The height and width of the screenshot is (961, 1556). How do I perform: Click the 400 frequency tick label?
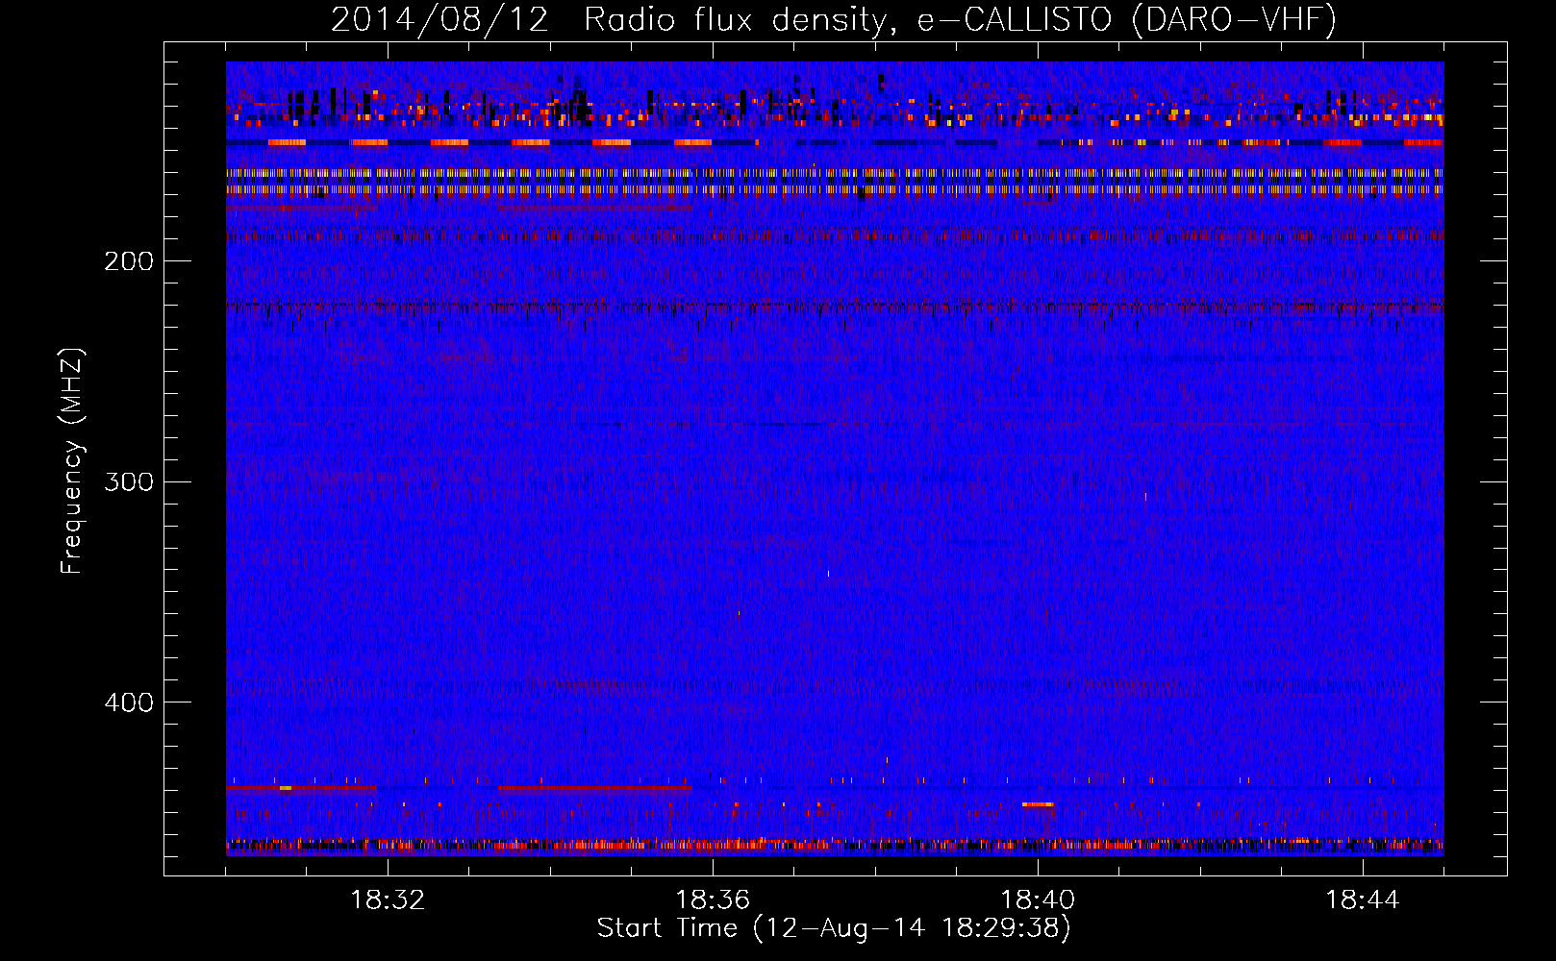tap(129, 702)
